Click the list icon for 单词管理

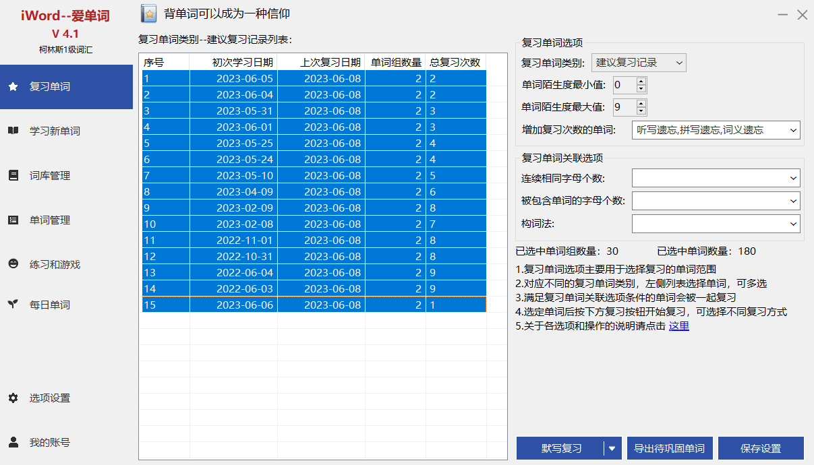[13, 220]
